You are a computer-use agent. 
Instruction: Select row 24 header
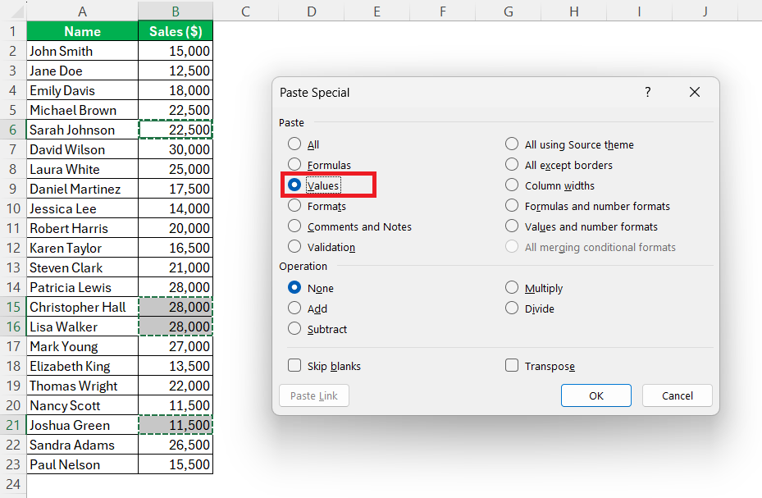point(13,484)
